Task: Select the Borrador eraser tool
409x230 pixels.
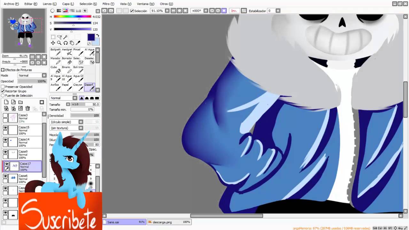Action: pyautogui.click(x=67, y=61)
